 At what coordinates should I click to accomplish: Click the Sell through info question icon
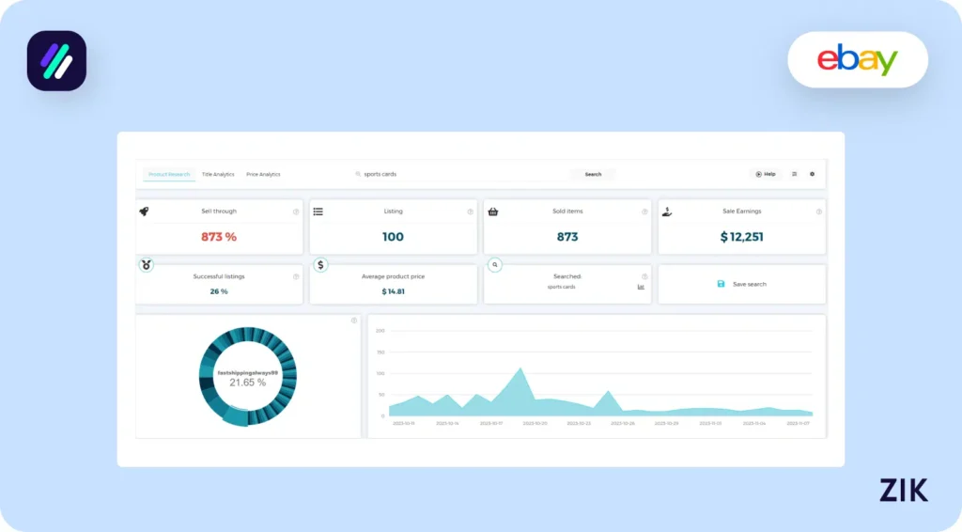(296, 211)
